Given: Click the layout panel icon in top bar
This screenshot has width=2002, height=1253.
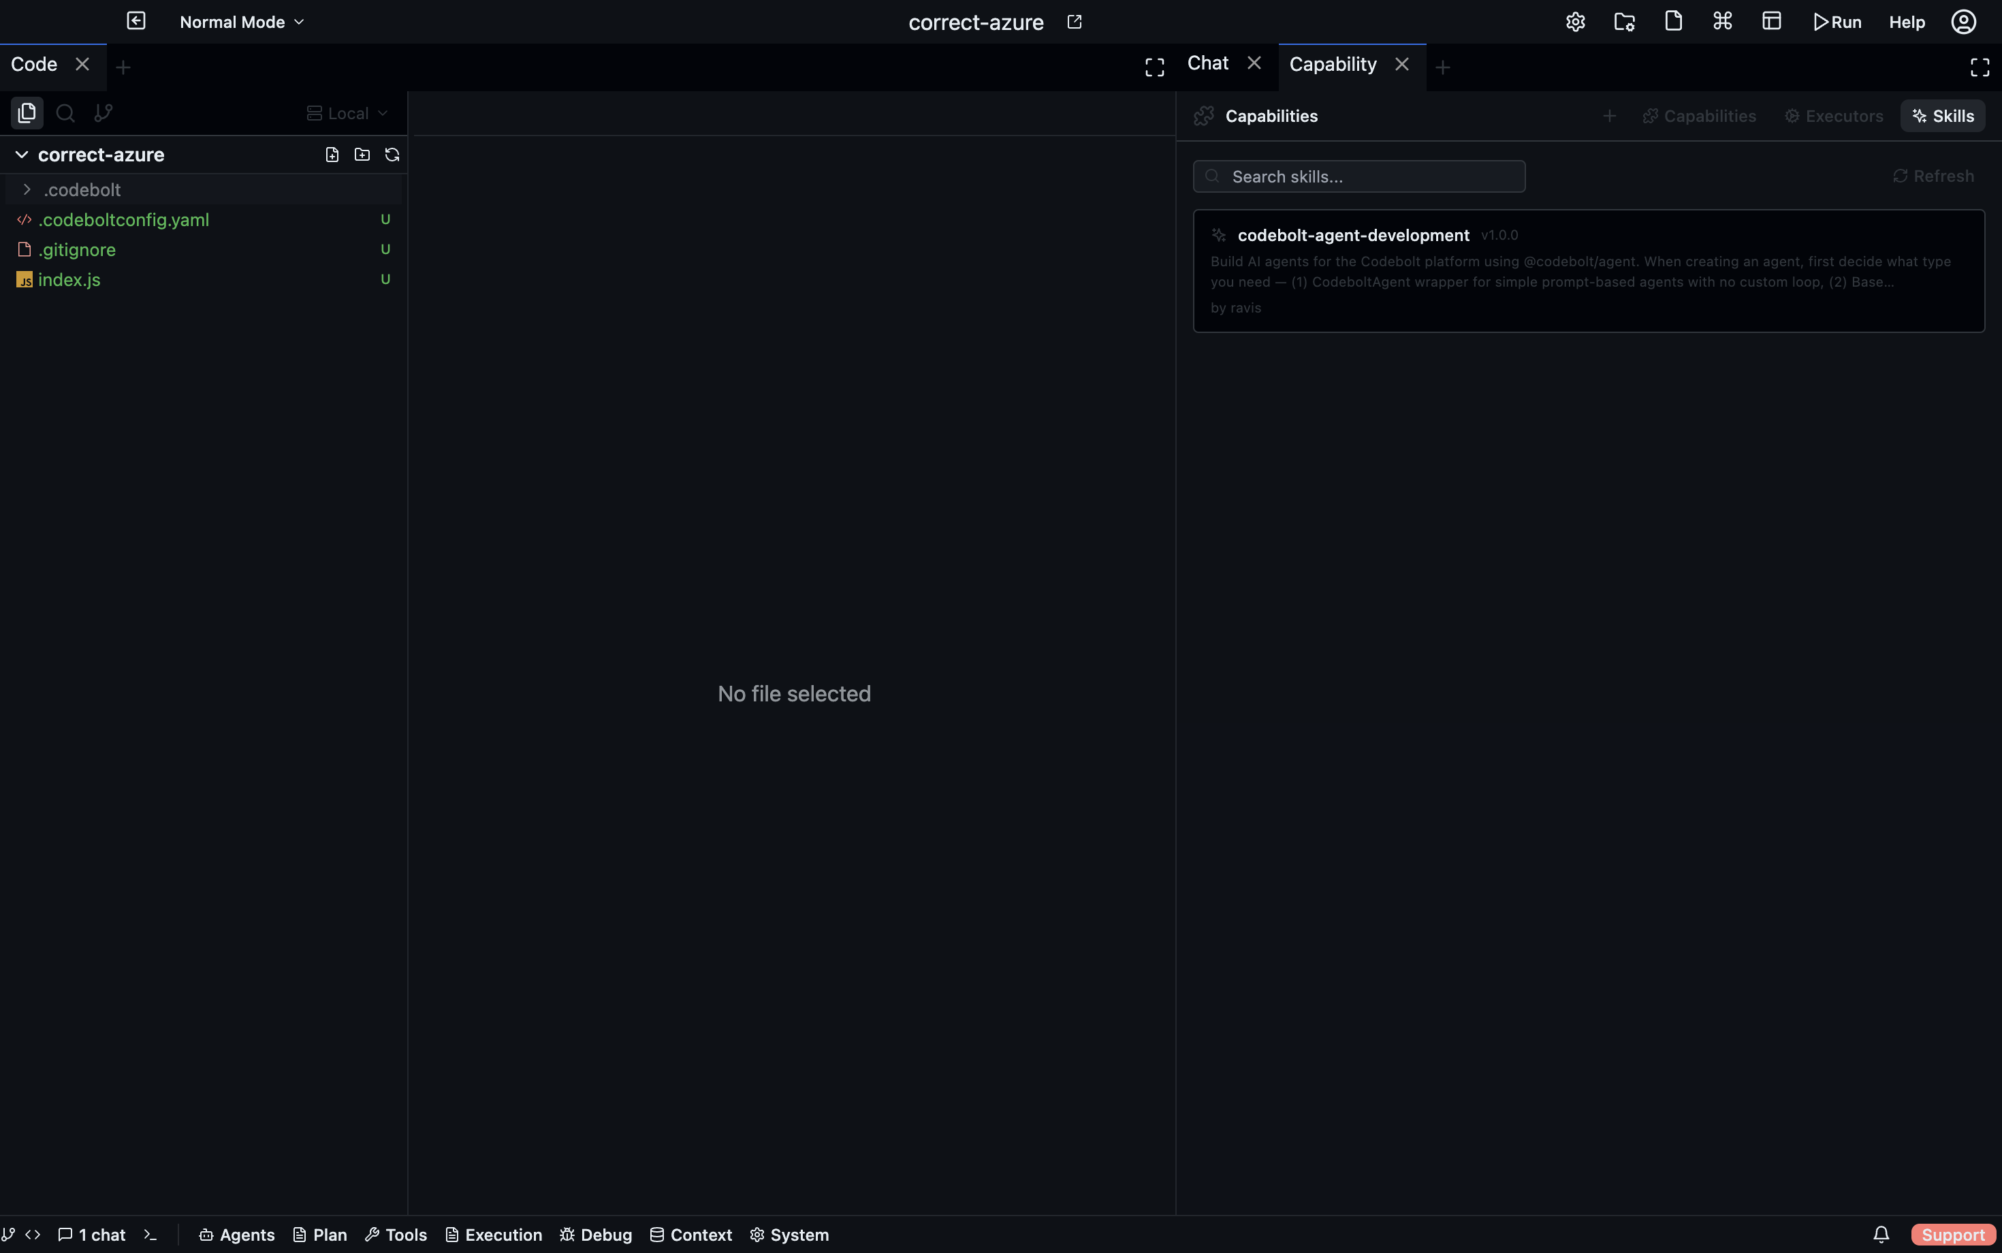Looking at the screenshot, I should pyautogui.click(x=1772, y=22).
